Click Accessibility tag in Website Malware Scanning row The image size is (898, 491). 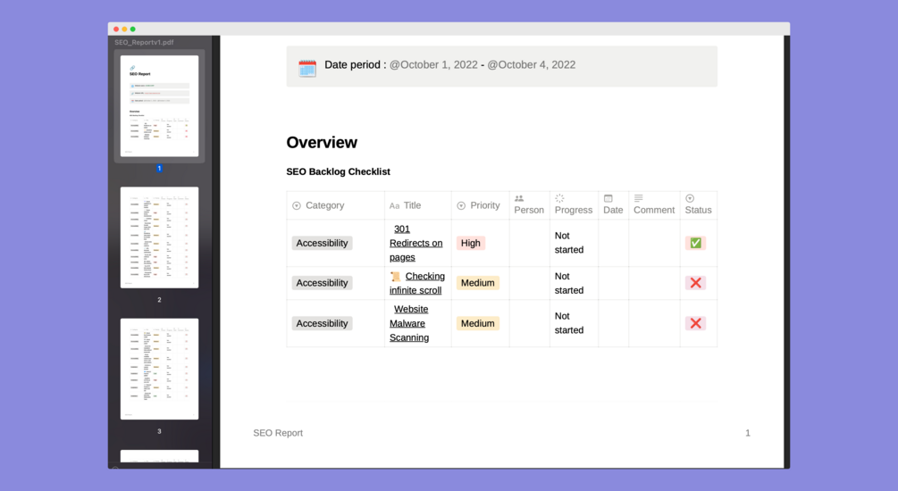(322, 323)
